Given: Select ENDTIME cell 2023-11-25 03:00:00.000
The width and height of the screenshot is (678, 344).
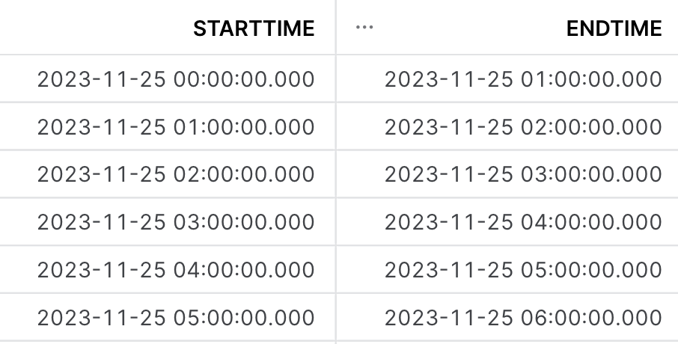Looking at the screenshot, I should [507, 174].
